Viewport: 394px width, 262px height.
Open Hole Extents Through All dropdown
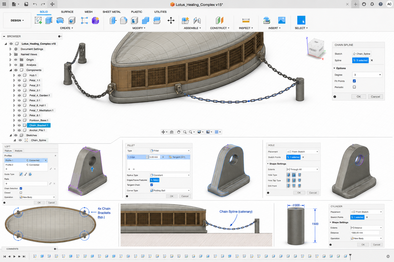[302, 169]
